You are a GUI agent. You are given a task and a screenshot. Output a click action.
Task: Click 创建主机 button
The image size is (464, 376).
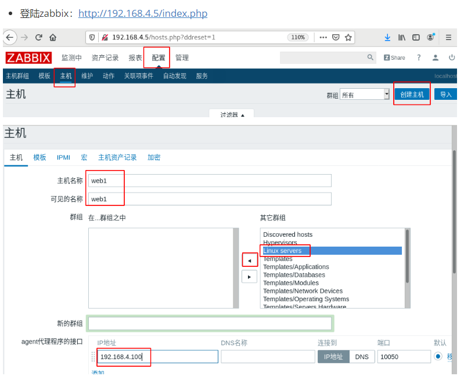(x=412, y=95)
